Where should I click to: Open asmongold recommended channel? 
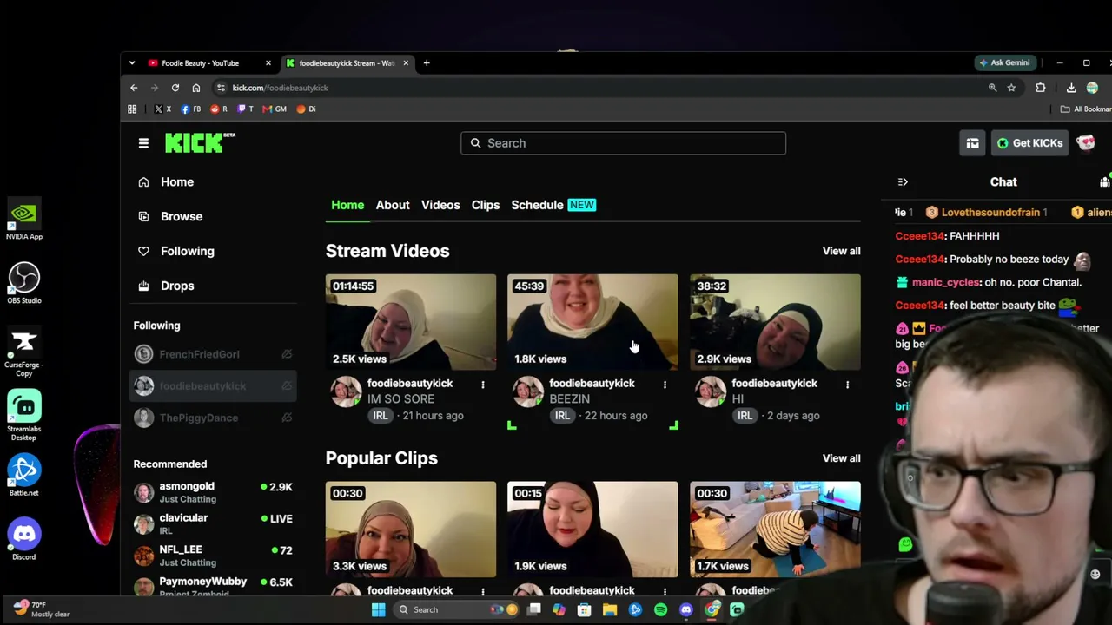(x=213, y=492)
